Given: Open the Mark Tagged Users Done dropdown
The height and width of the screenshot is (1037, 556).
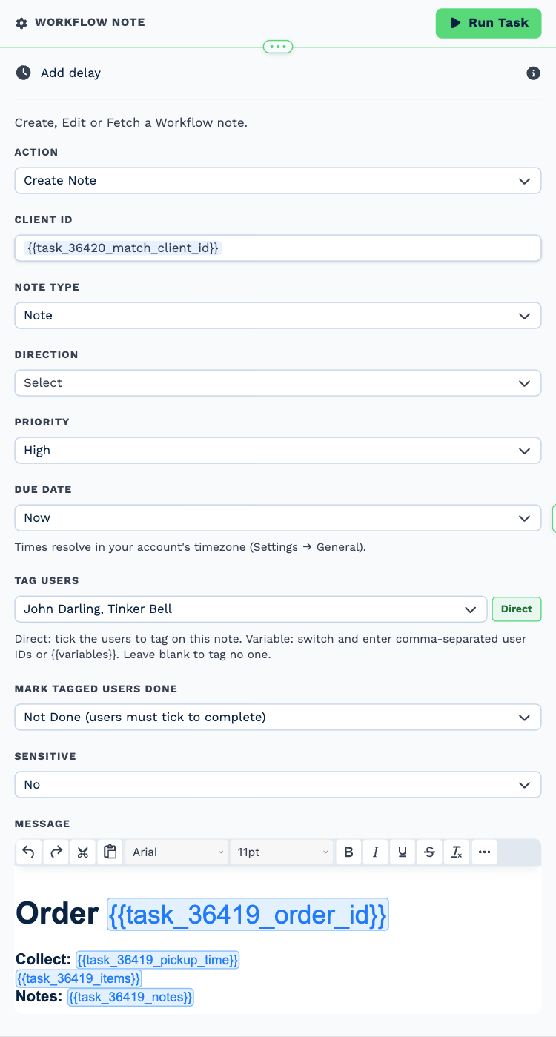Looking at the screenshot, I should click(278, 718).
